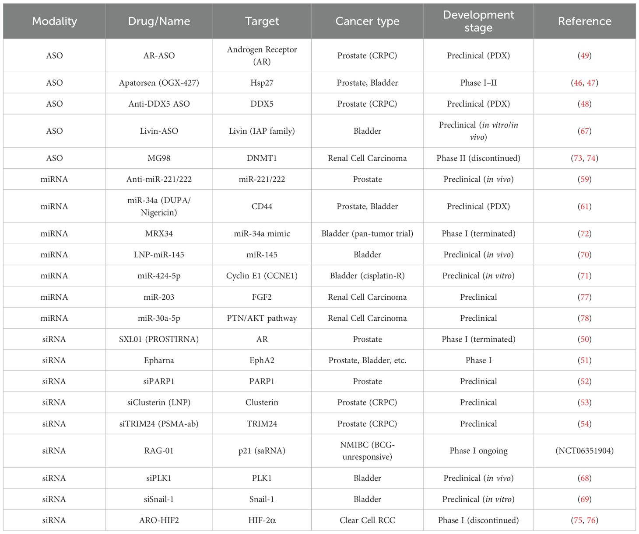Click reference 75 for ARO-HIF2
This screenshot has width=639, height=534.
(578, 520)
